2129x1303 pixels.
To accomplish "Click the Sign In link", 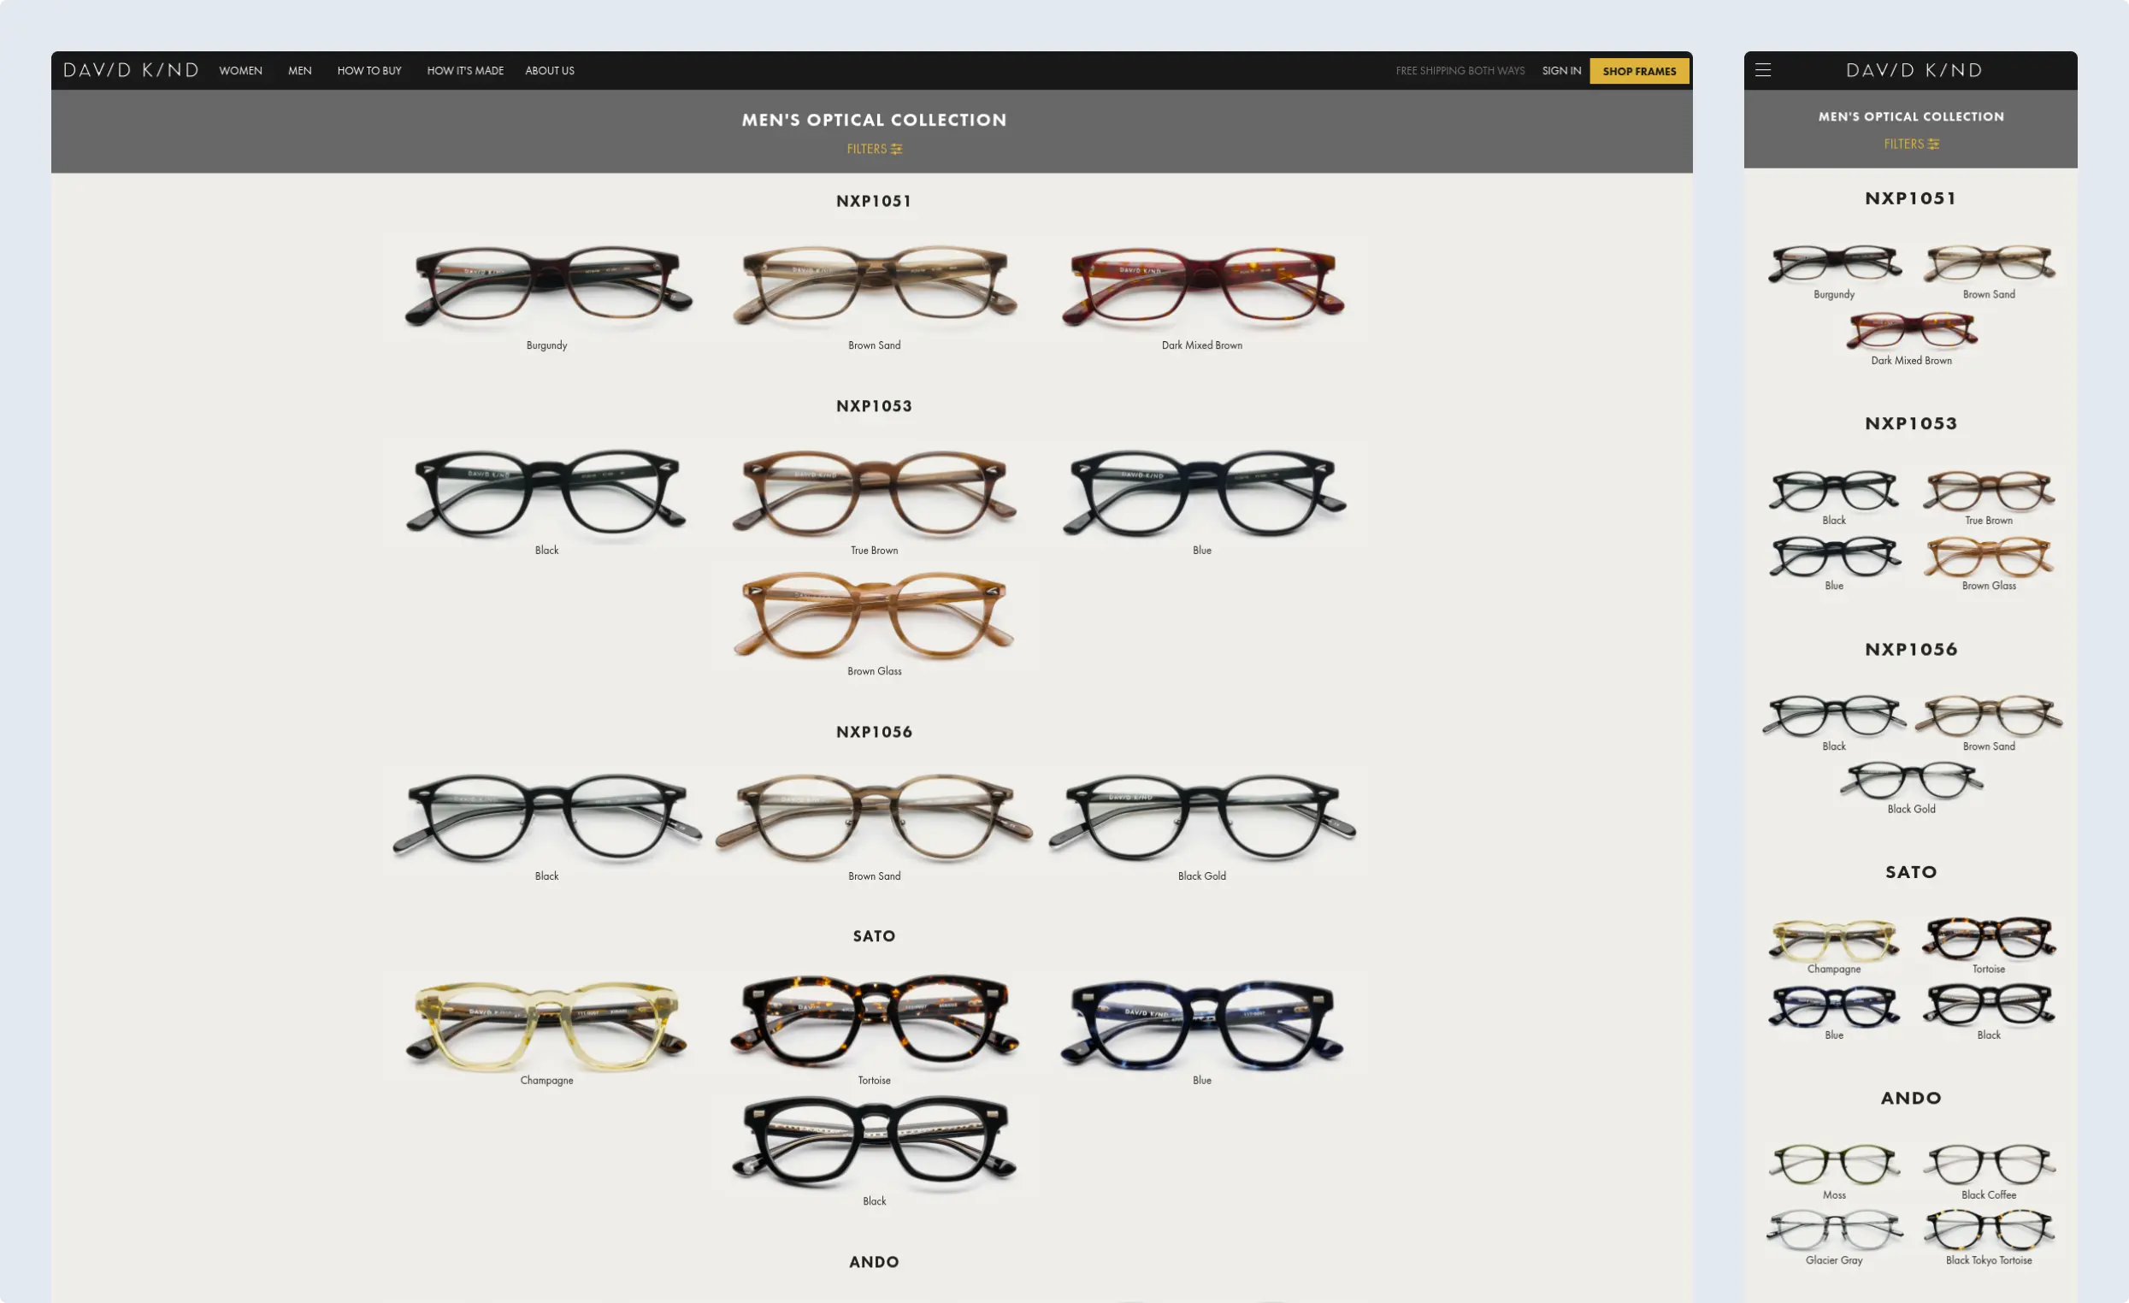I will (x=1560, y=71).
